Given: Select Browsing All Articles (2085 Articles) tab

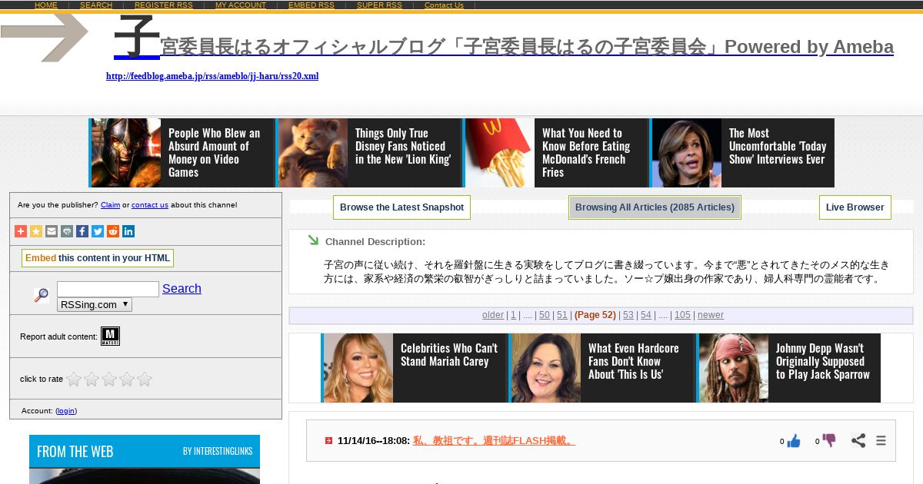Looking at the screenshot, I should point(655,207).
